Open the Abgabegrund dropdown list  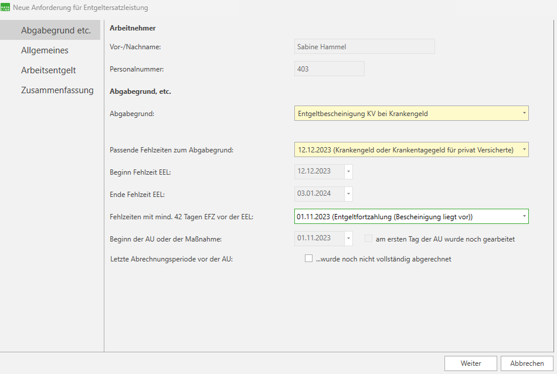coord(523,114)
